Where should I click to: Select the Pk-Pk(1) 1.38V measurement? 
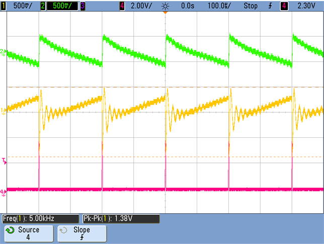[x=120, y=219]
